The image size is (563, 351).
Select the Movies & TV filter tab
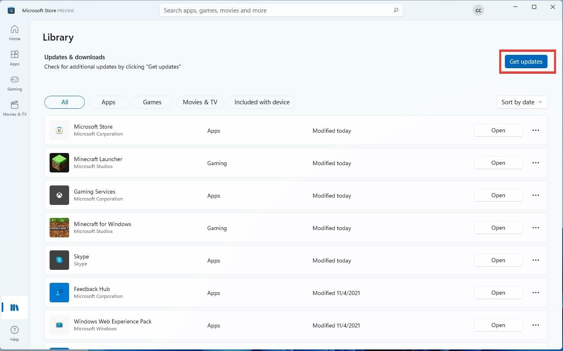(x=200, y=102)
